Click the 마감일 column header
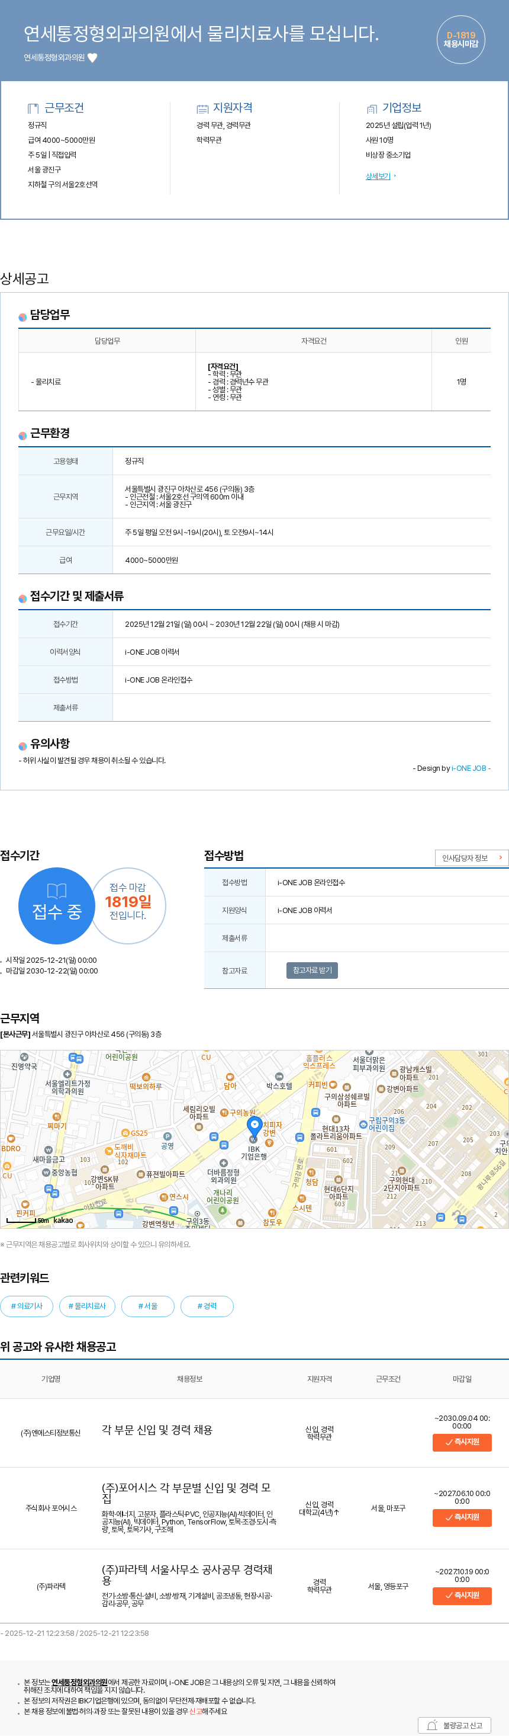Viewport: 509px width, 1736px height. 462,1379
